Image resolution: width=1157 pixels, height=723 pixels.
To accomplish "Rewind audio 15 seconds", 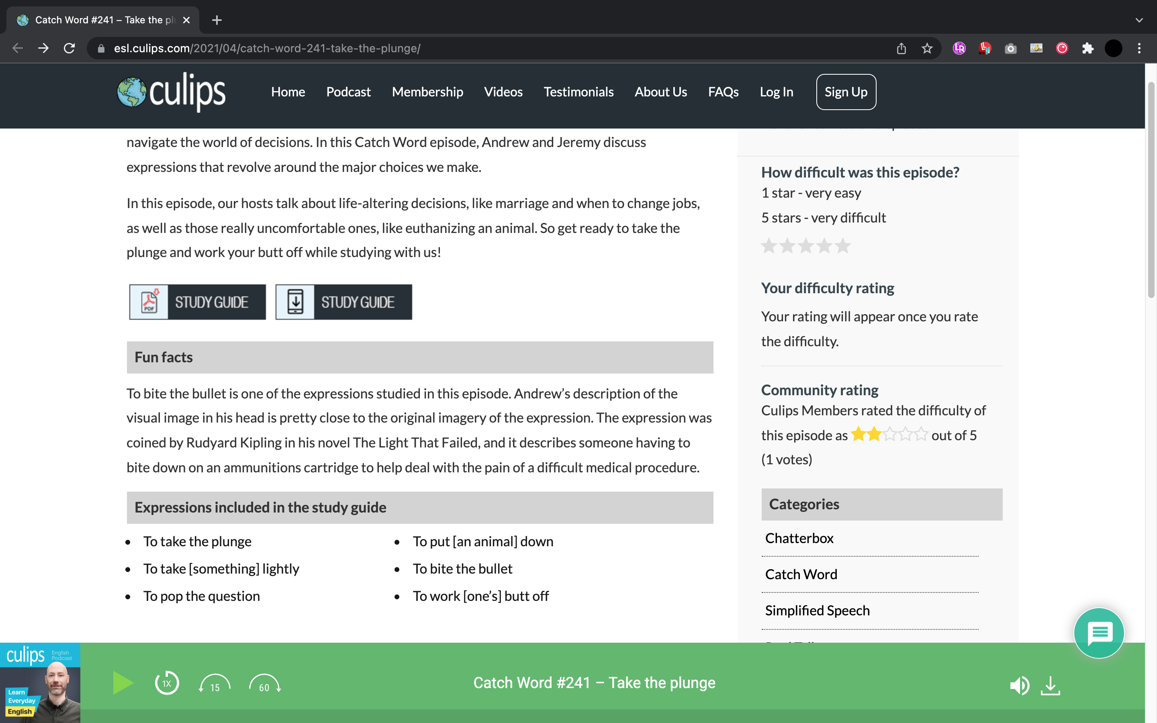I will click(215, 684).
